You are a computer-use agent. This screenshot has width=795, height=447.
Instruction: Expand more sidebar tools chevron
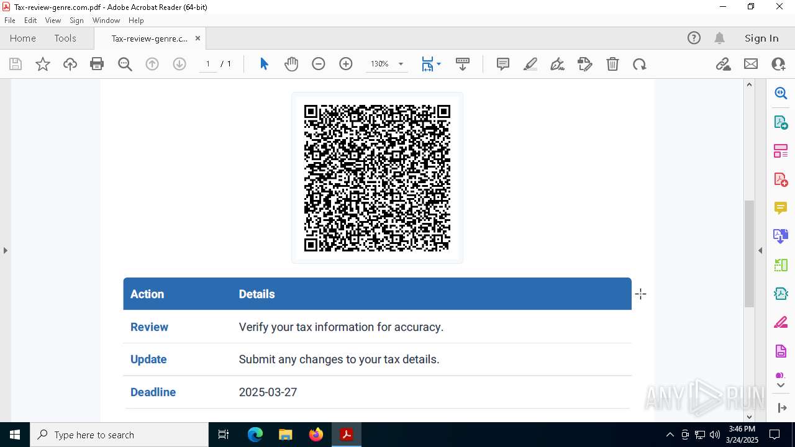[781, 386]
